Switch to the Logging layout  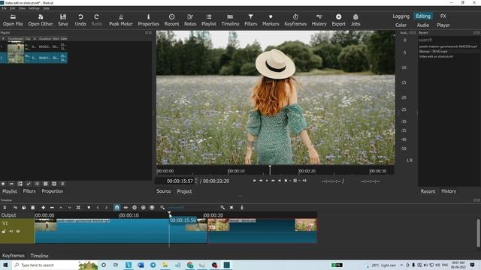point(401,16)
